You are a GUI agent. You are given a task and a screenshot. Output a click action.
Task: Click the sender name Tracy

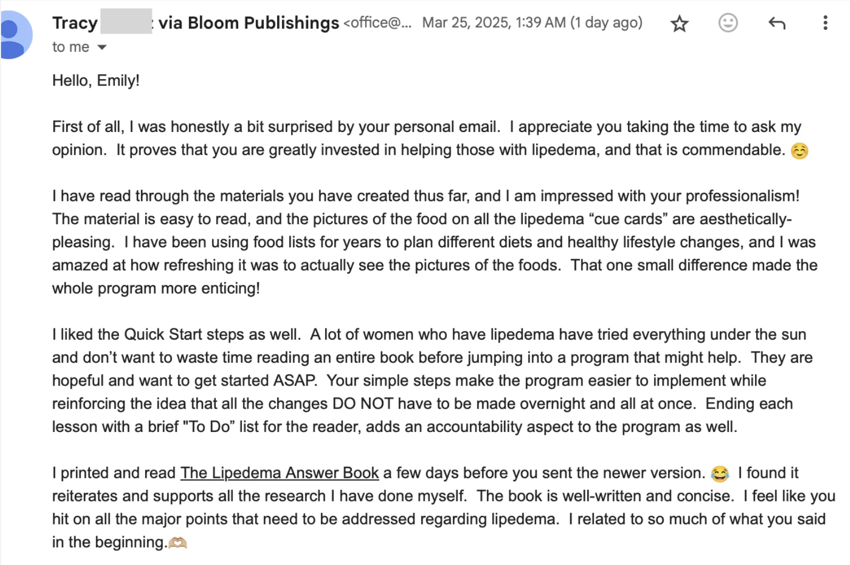75,23
